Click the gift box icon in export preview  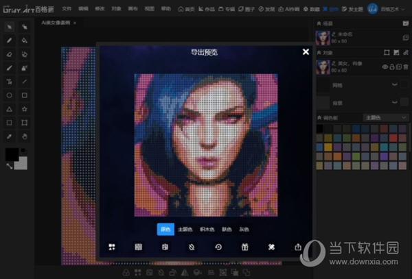click(x=245, y=247)
